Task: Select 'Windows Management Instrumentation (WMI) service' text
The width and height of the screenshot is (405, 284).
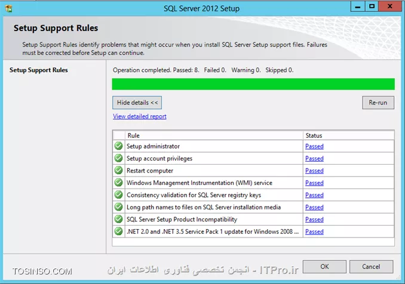Action: point(200,183)
